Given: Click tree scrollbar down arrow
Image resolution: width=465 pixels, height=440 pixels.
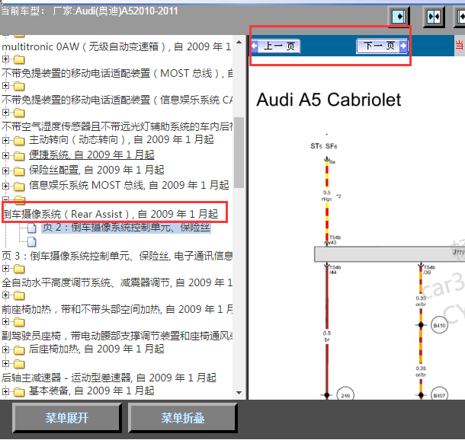Looking at the screenshot, I should [x=239, y=393].
